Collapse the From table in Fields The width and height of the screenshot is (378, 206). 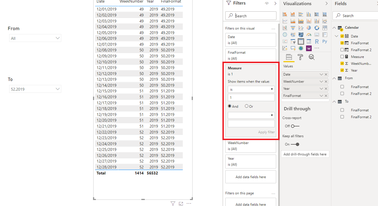tap(334, 78)
